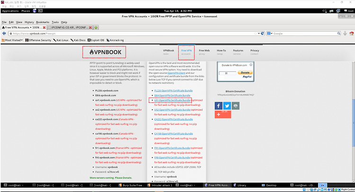
Task: Click the VPNBook news nav item
Action: pos(169,52)
